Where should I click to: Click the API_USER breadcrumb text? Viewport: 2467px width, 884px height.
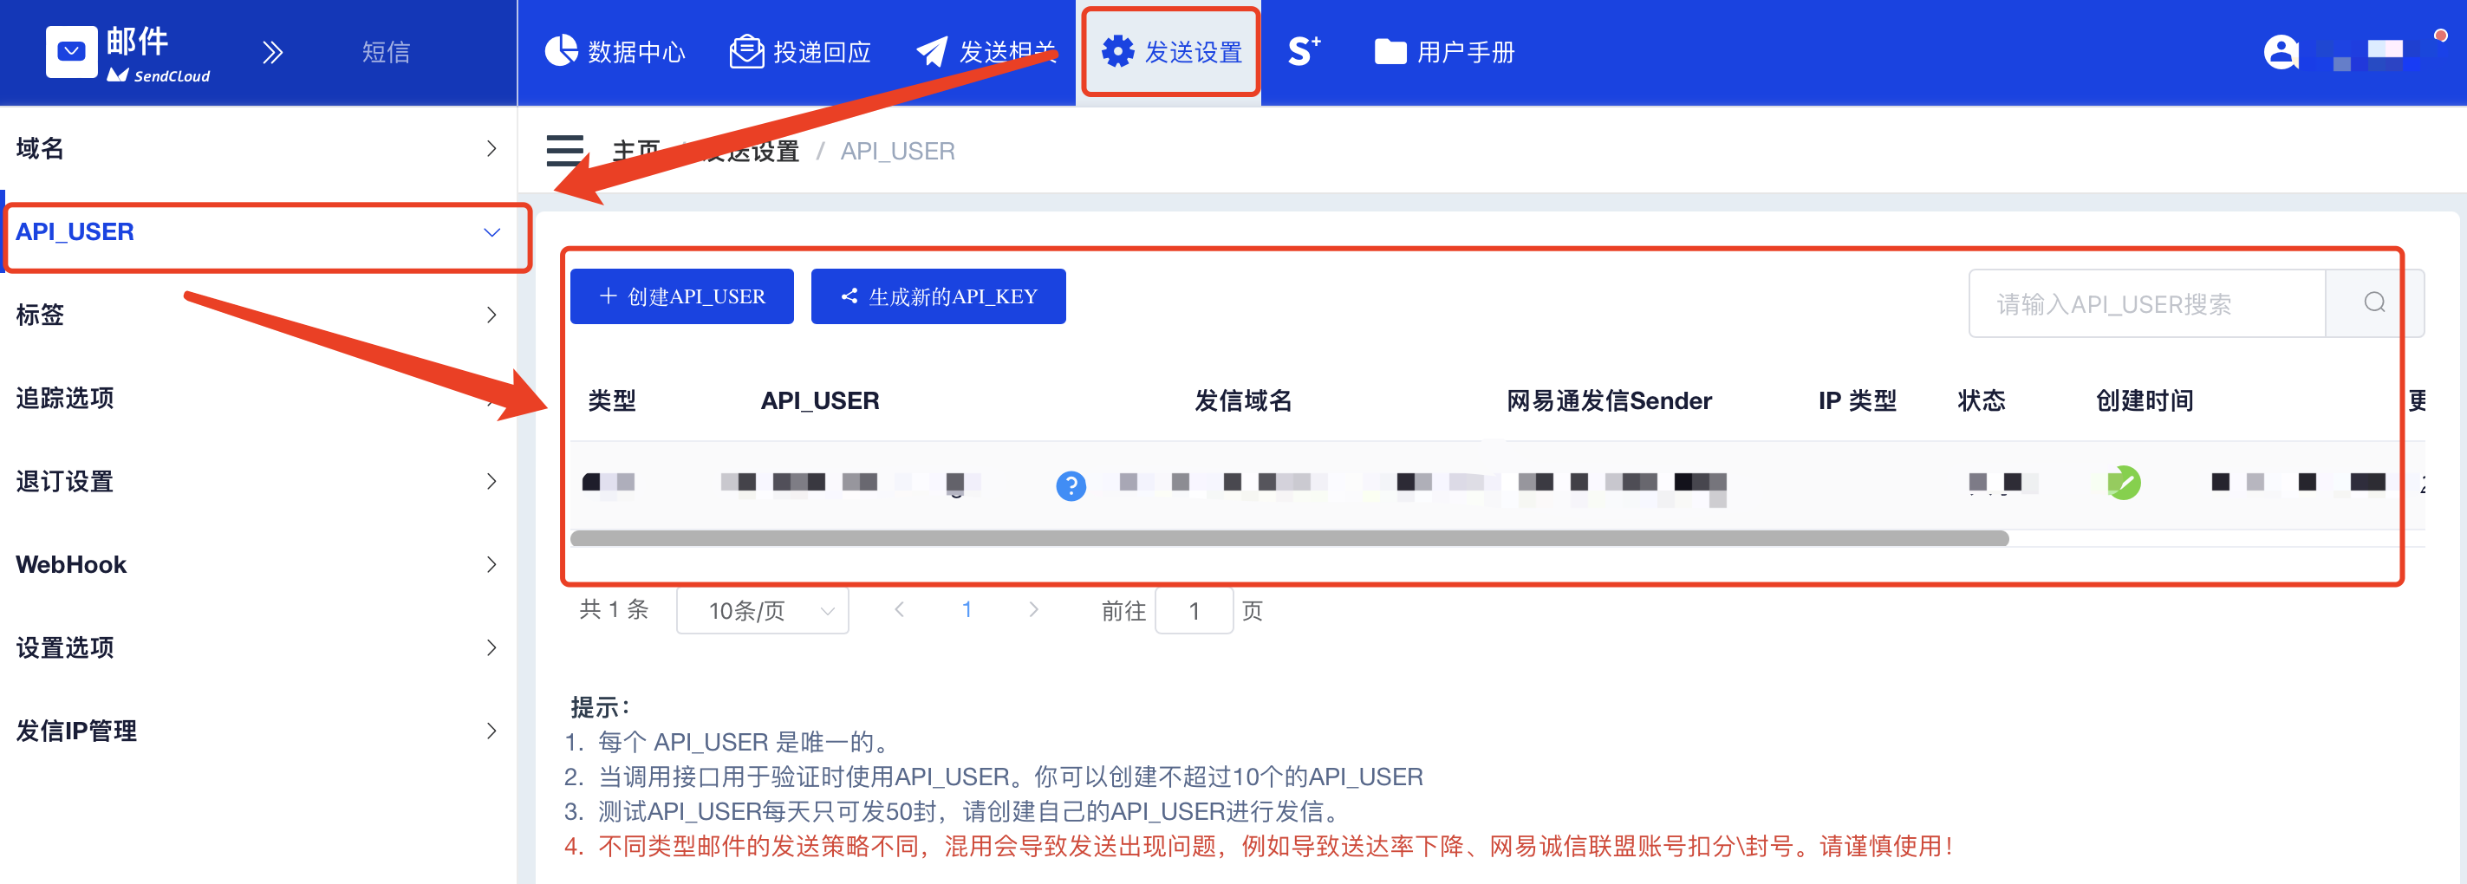tap(897, 152)
